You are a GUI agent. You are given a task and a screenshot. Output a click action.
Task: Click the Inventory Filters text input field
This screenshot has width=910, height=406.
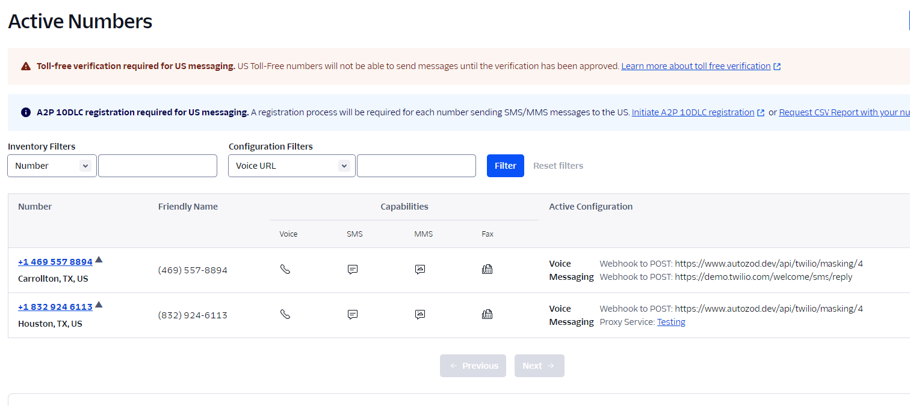[158, 166]
